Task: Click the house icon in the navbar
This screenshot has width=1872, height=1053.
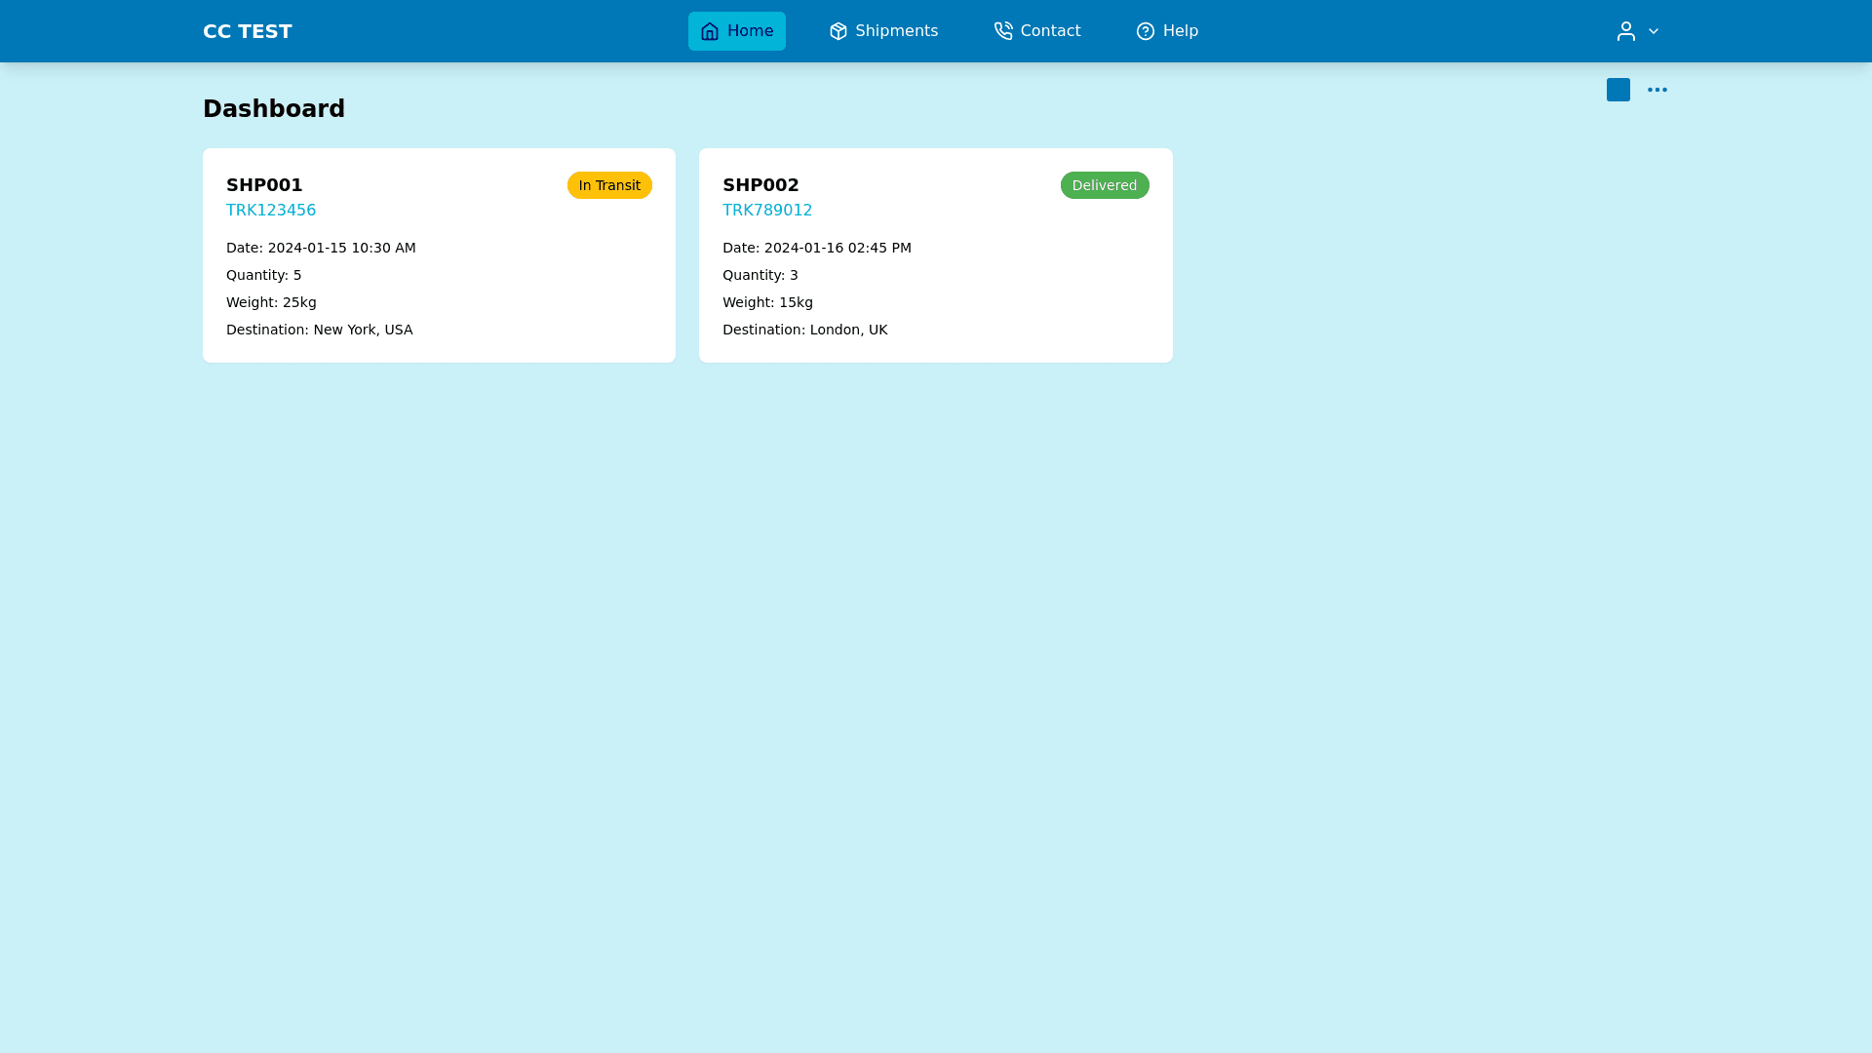Action: [710, 31]
